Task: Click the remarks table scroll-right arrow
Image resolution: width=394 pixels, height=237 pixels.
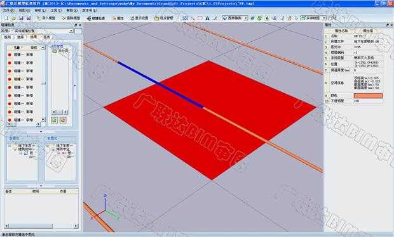Action: coord(76,226)
